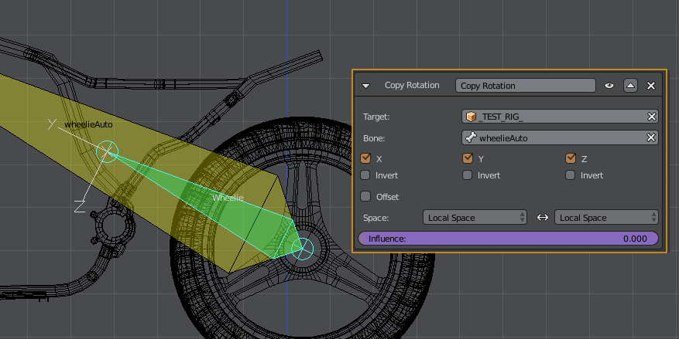Click the Z axis label in viewport
The width and height of the screenshot is (679, 339).
(80, 206)
